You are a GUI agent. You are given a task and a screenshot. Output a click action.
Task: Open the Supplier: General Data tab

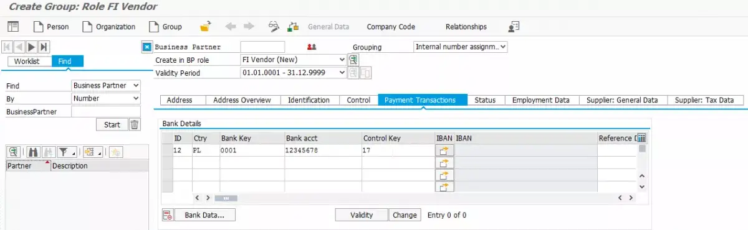(623, 100)
